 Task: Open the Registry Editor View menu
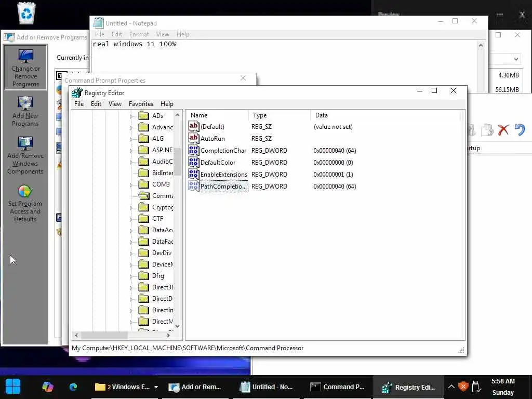[x=115, y=104]
